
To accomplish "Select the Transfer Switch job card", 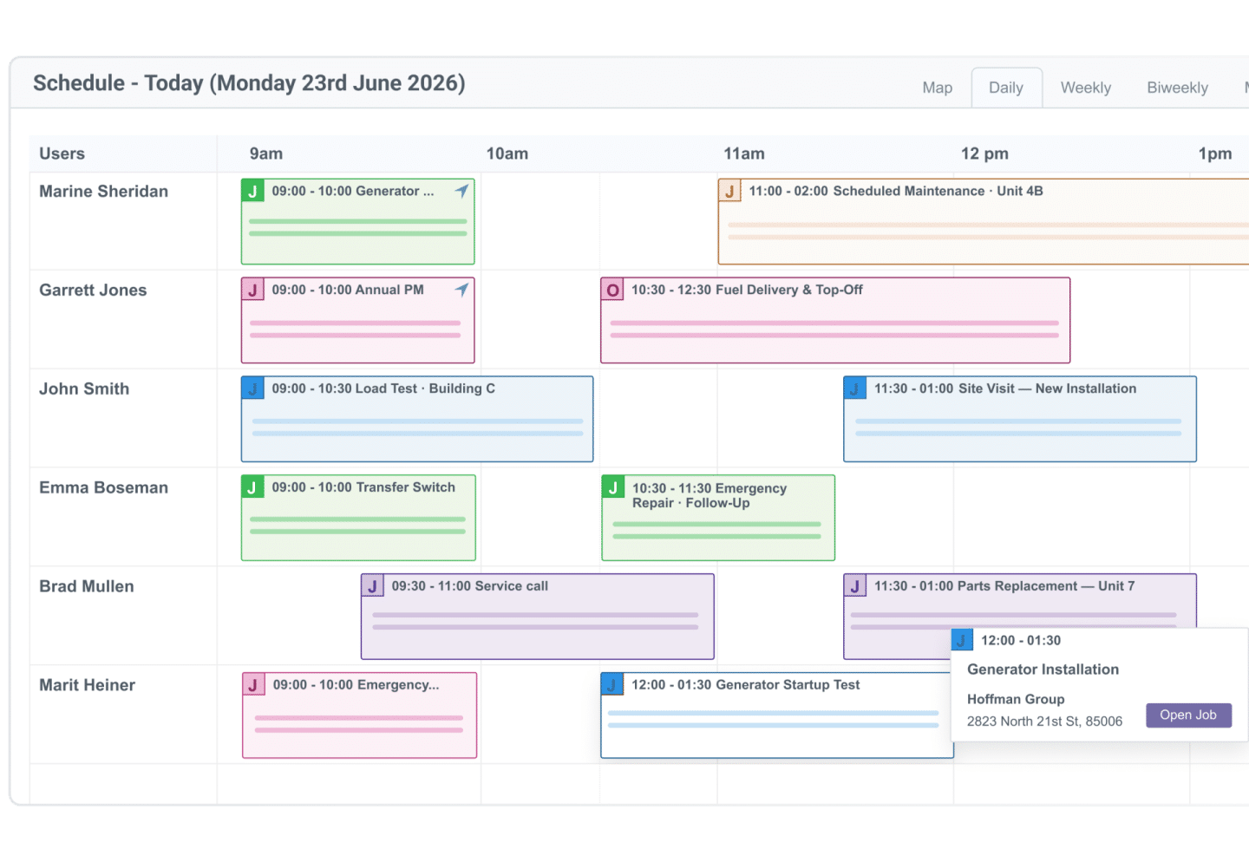I will coord(358,518).
